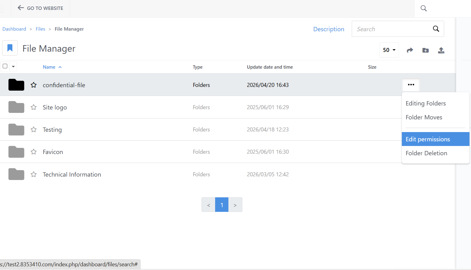The height and width of the screenshot is (270, 471).
Task: Star the confidential-file folder
Action: click(34, 85)
